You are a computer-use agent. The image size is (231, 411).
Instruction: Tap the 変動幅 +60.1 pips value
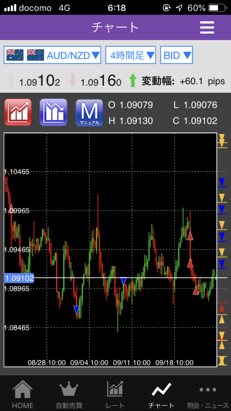183,81
